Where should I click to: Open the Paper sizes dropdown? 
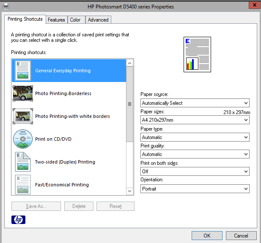coord(195,120)
